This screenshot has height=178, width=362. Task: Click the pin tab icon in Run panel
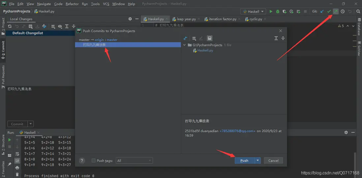[x=10, y=164]
